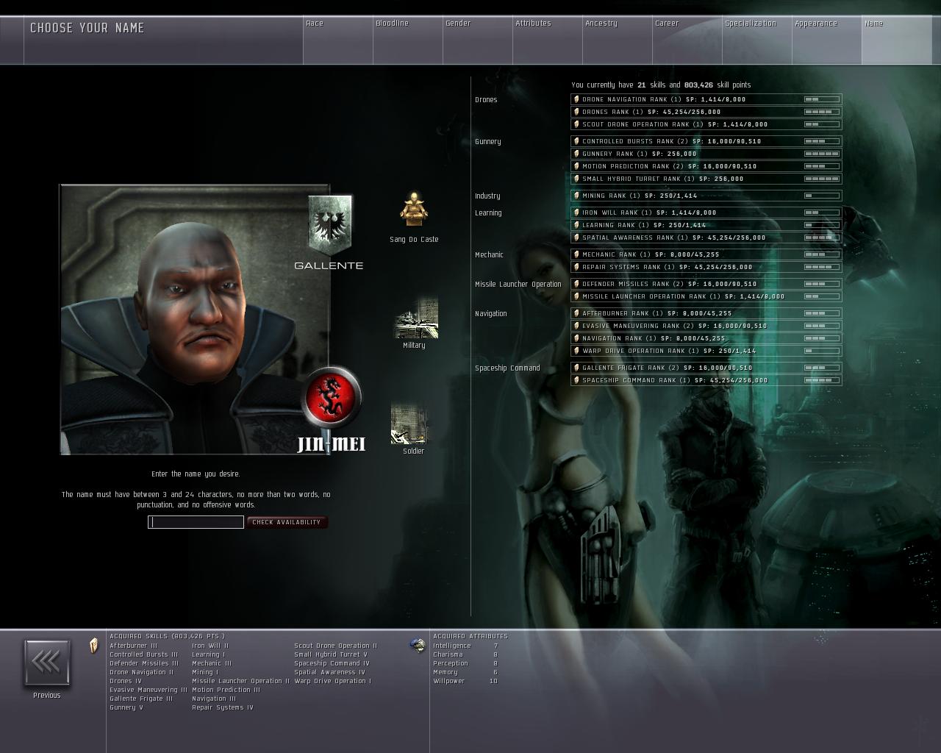Screen dimensions: 941x753
Task: Select the Military career icon
Action: coord(417,318)
